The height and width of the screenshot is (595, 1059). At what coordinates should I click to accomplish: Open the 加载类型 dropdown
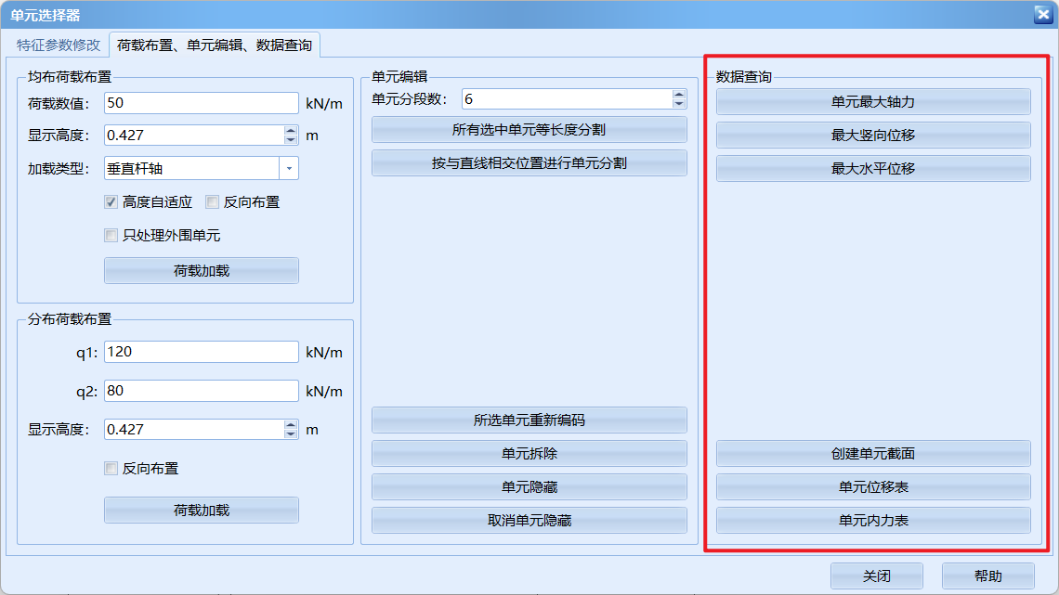[x=289, y=168]
